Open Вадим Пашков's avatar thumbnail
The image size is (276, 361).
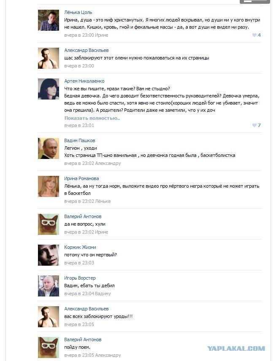49,148
